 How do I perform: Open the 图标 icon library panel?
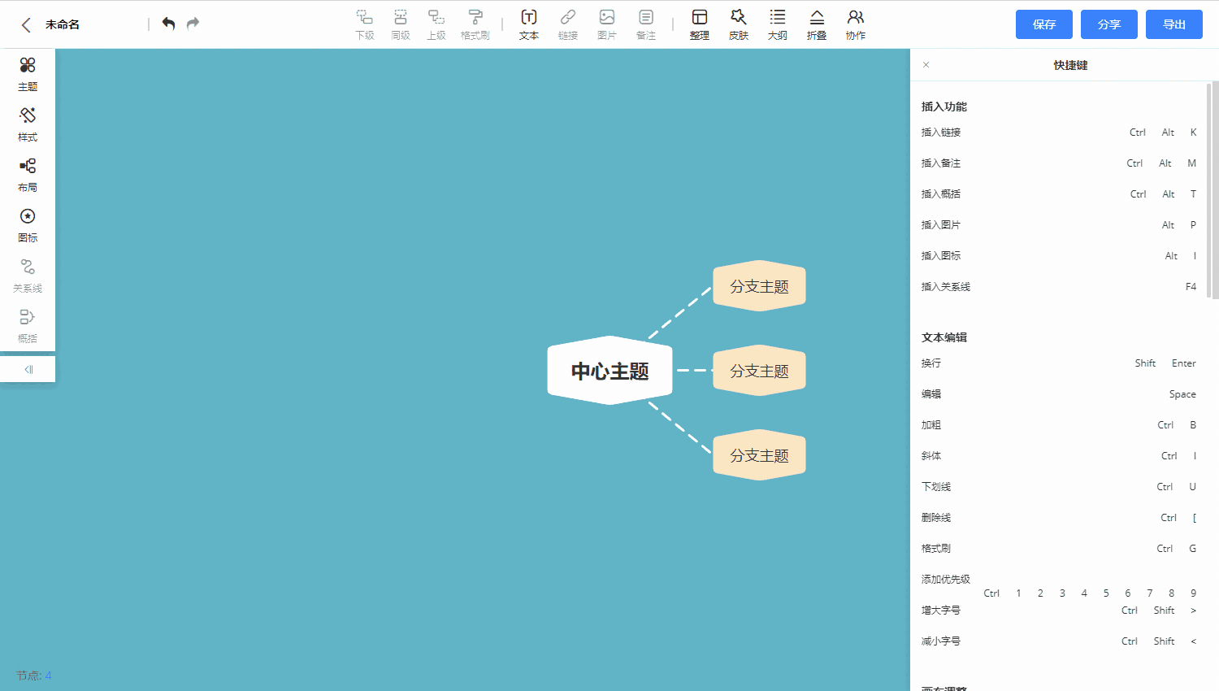pyautogui.click(x=27, y=227)
